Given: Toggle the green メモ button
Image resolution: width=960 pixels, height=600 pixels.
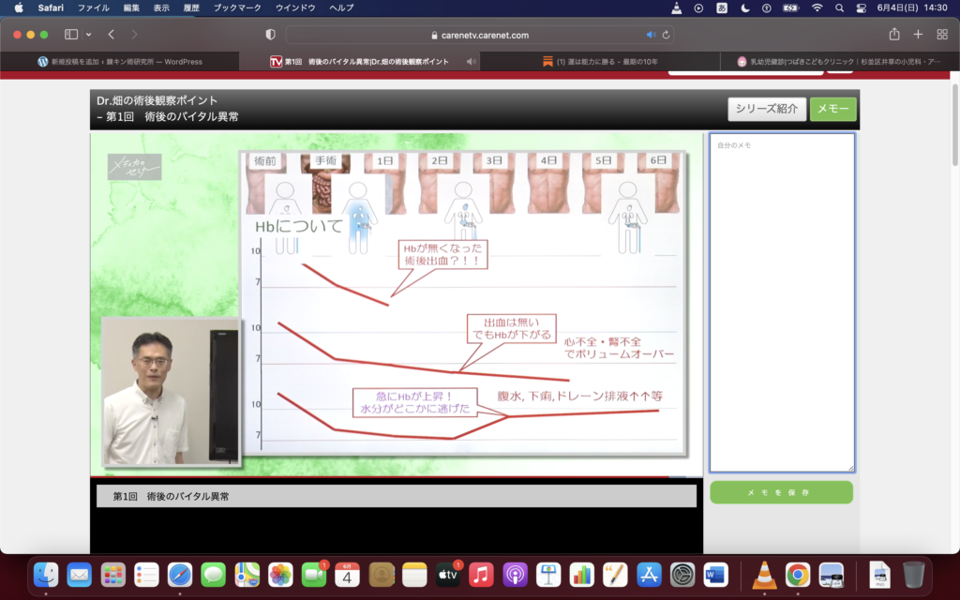Looking at the screenshot, I should (832, 109).
